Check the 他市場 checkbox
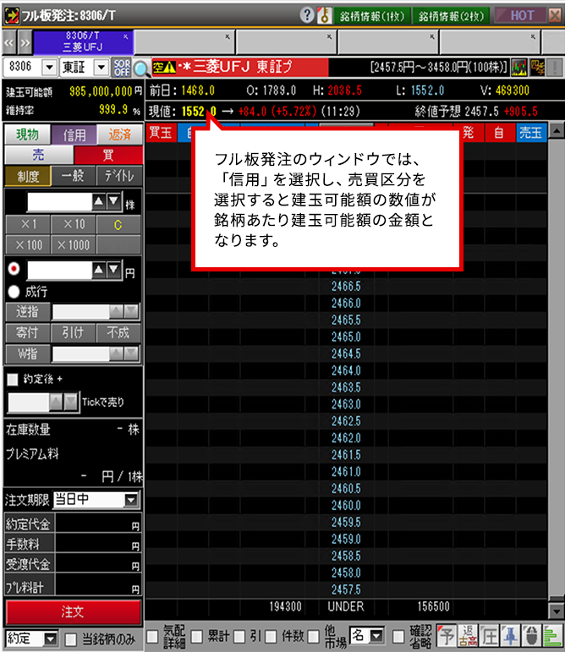The image size is (565, 652). pos(313,636)
